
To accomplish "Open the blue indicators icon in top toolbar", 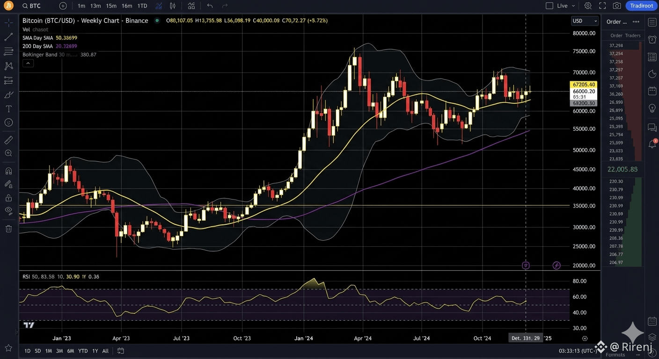I will [159, 6].
